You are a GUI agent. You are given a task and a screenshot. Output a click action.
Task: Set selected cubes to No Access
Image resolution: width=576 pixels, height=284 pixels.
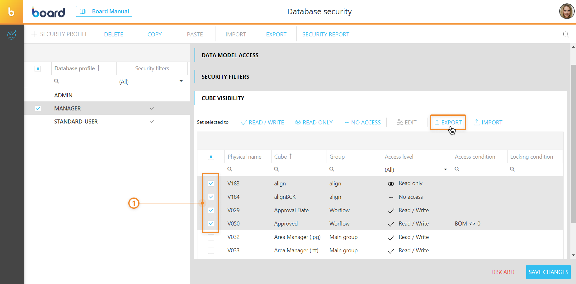[362, 123]
